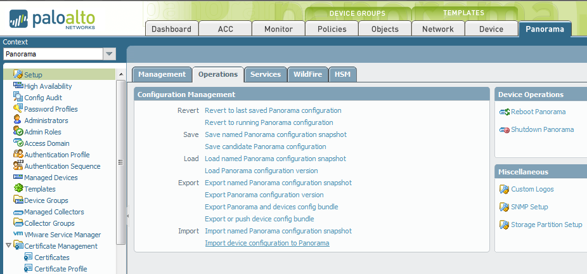Image resolution: width=587 pixels, height=274 pixels.
Task: Click Save candidate Panorama configuration
Action: pos(266,147)
